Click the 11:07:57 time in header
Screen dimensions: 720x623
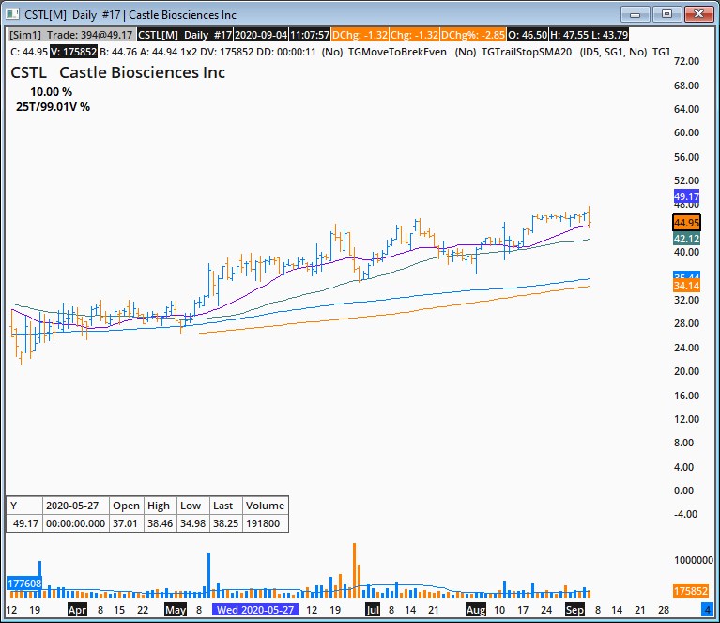[310, 35]
